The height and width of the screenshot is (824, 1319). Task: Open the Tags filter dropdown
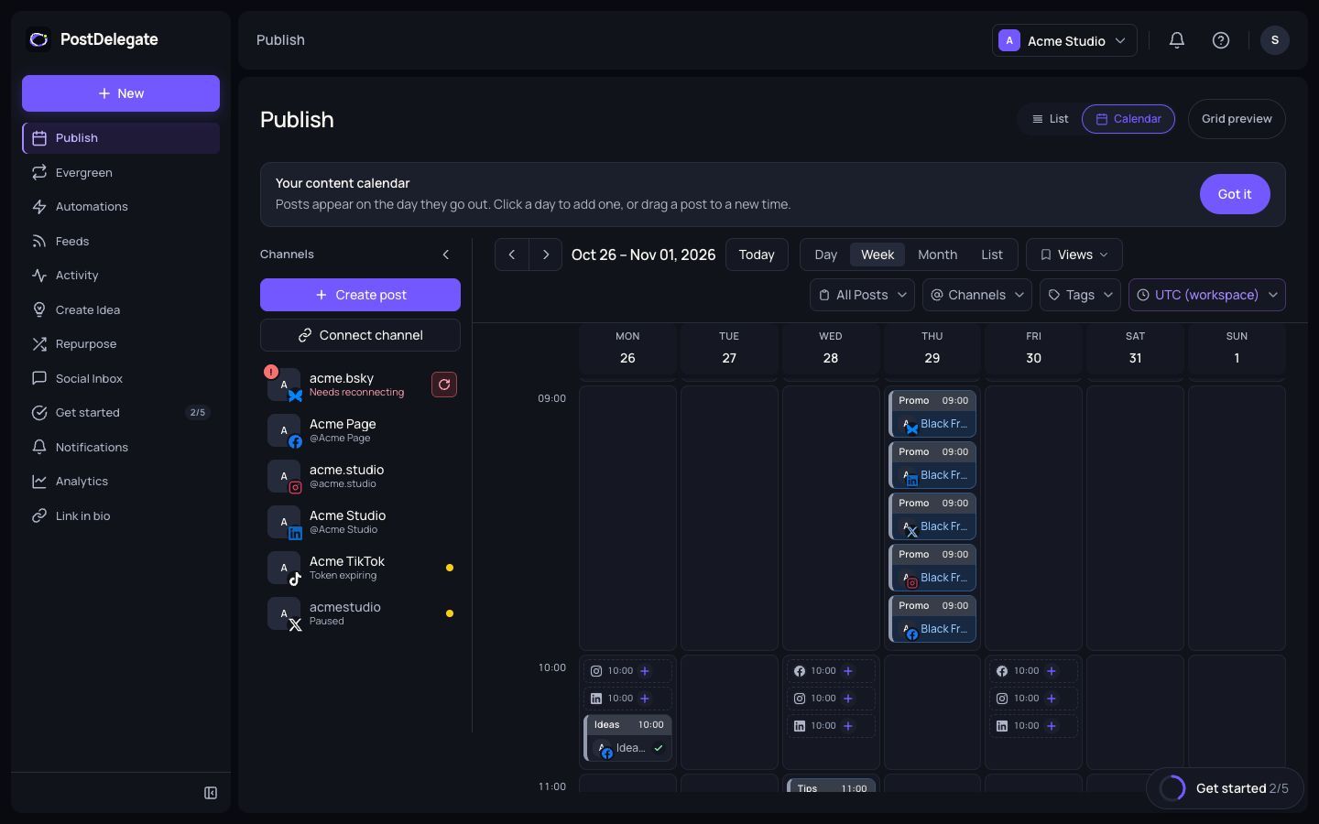click(x=1080, y=295)
